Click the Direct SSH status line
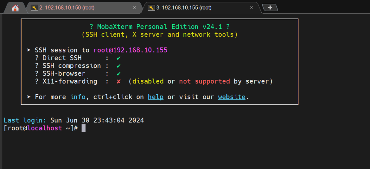The image size is (370, 169). pos(78,58)
